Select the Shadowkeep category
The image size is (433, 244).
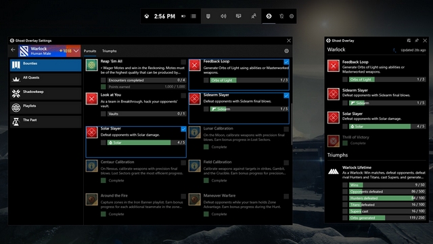[46, 94]
